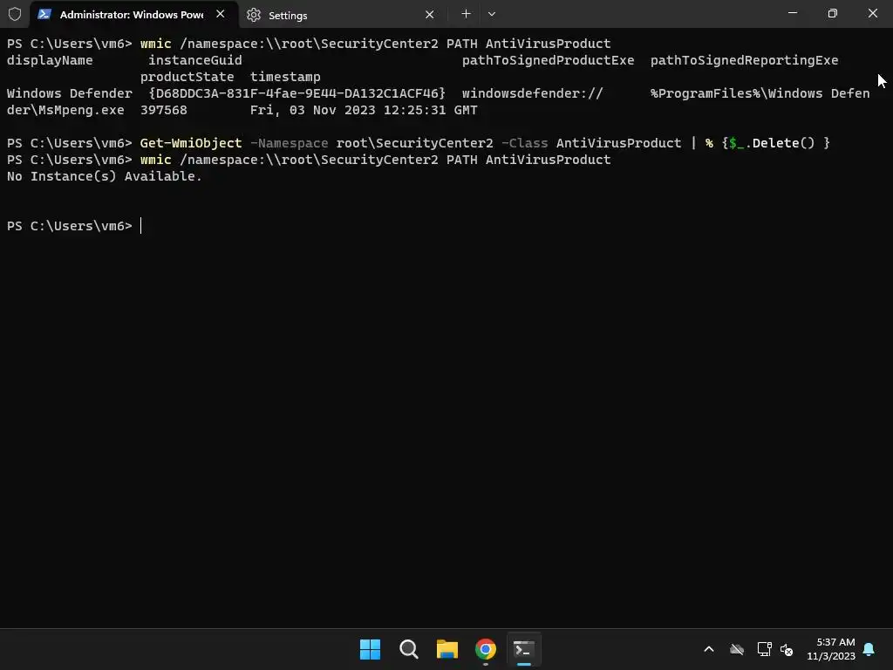Click the 'timestamp' column header
This screenshot has height=670, width=893.
tap(285, 77)
